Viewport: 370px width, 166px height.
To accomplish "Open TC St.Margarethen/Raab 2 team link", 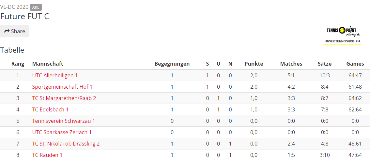I will click(x=64, y=98).
